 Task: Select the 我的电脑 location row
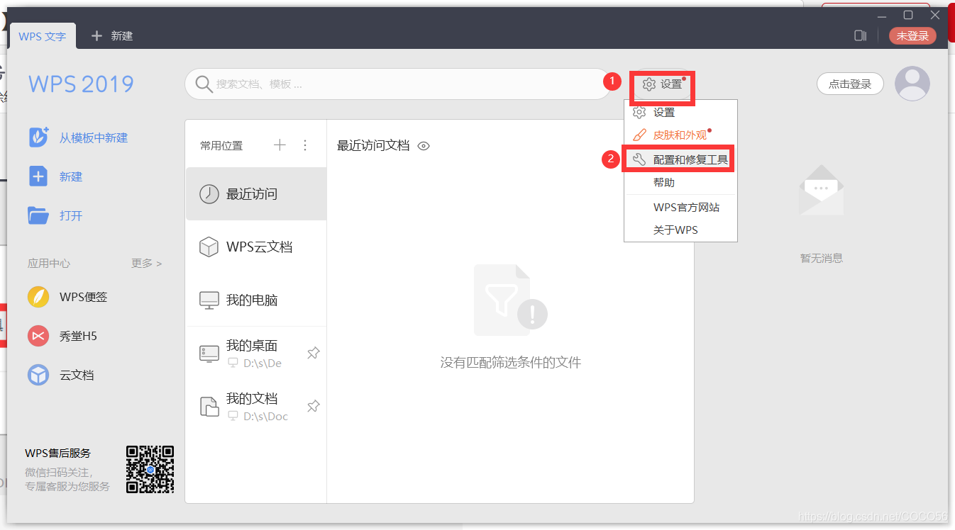(256, 300)
